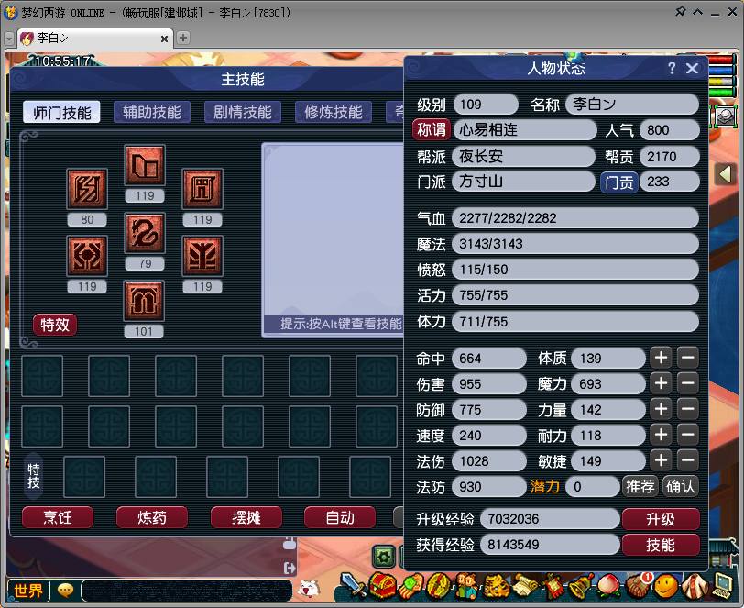Click the 称谓 title button
The width and height of the screenshot is (744, 608).
(432, 129)
